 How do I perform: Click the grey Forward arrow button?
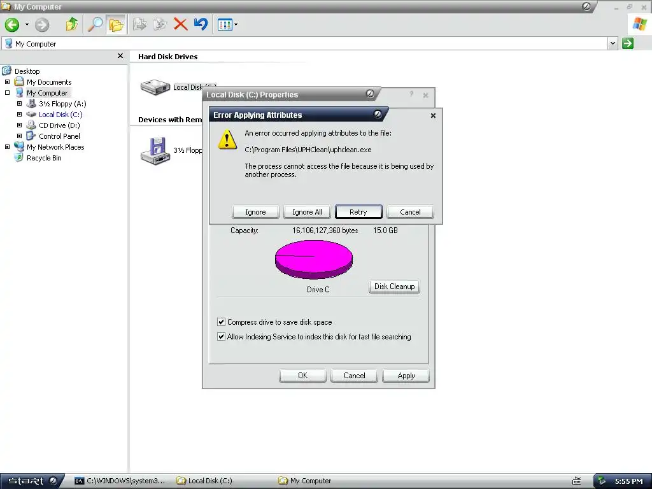point(41,25)
